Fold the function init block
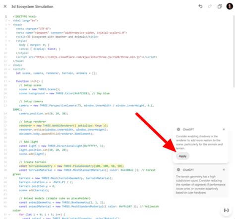235x219 pixels. point(9,81)
